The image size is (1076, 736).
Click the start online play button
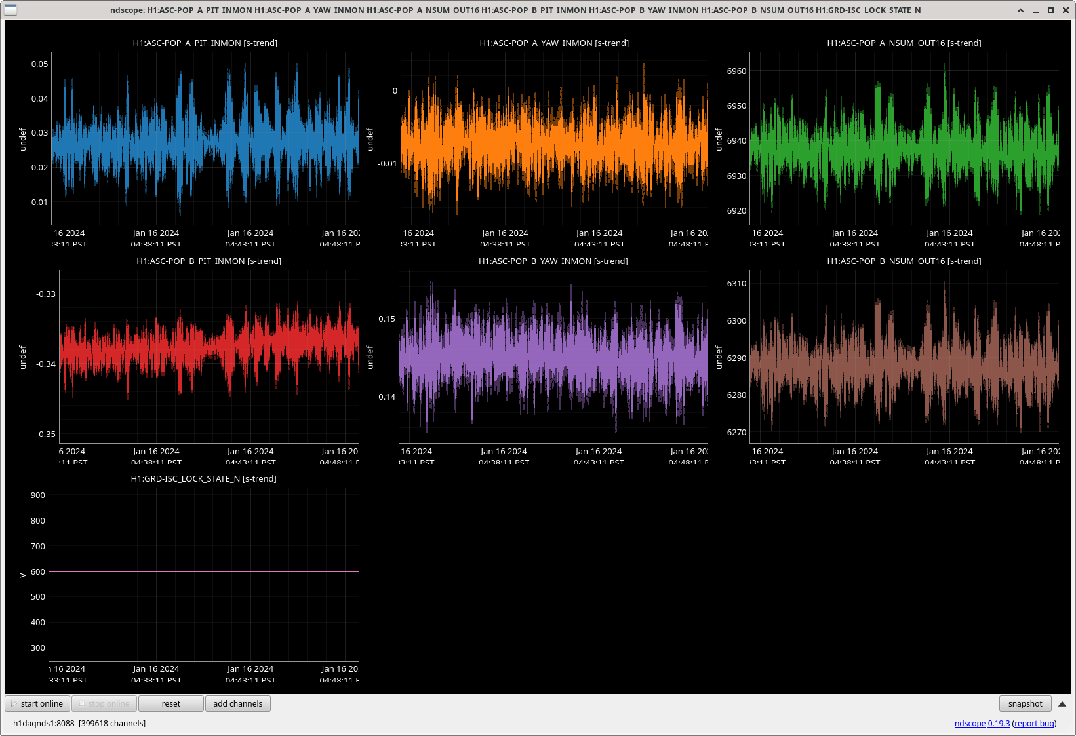click(x=37, y=703)
